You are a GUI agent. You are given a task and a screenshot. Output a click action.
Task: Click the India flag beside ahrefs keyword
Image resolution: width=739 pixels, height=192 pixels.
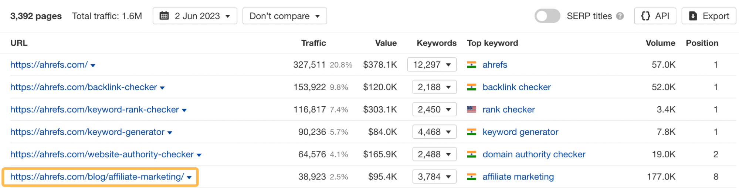coord(471,65)
